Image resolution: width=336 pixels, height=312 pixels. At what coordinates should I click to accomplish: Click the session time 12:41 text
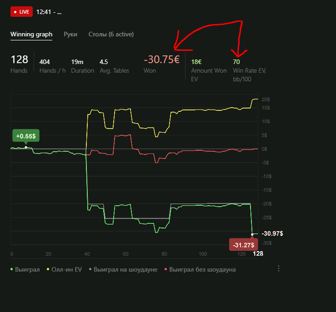click(44, 12)
